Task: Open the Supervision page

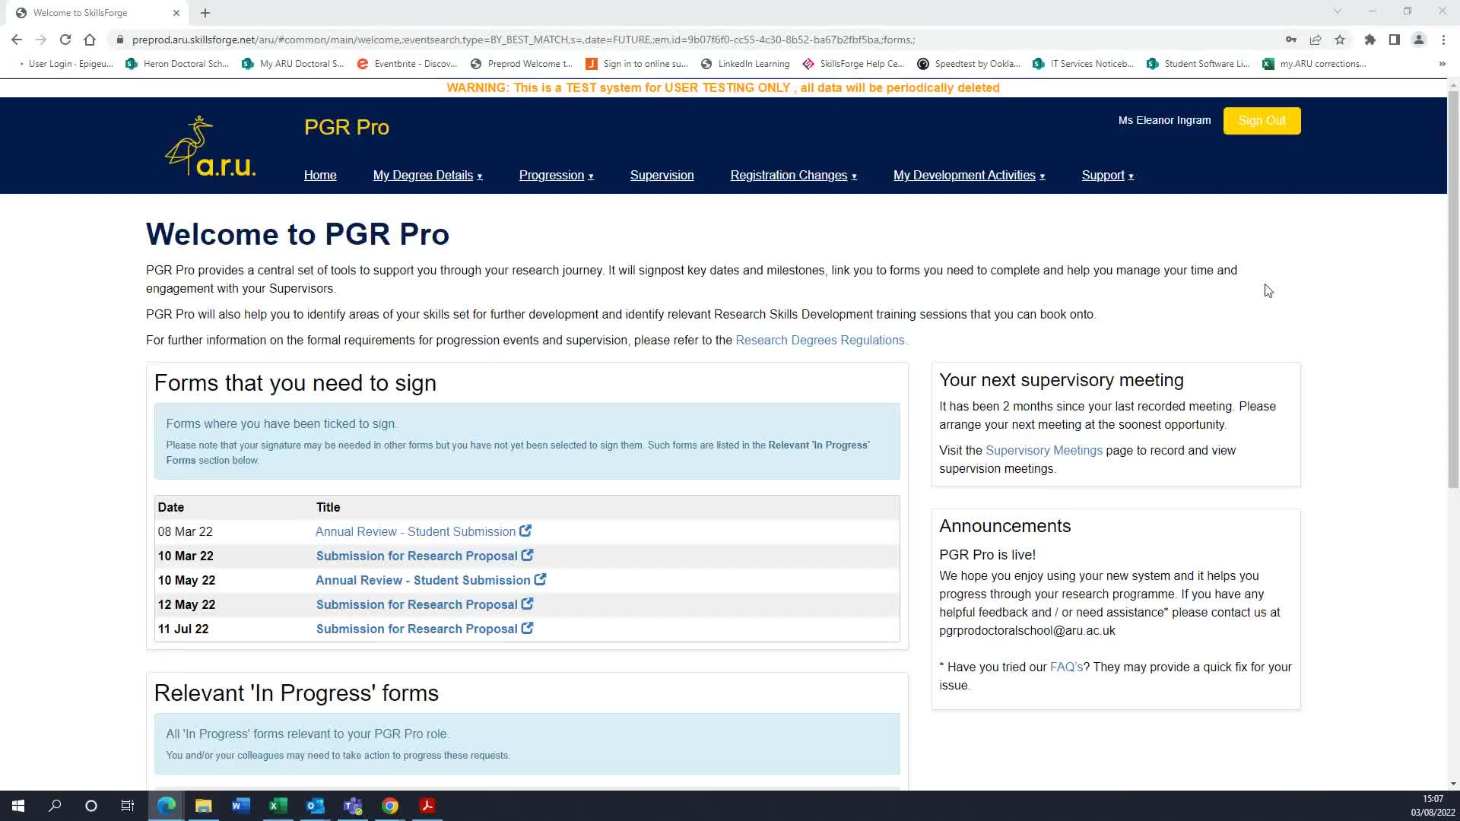Action: pyautogui.click(x=662, y=176)
